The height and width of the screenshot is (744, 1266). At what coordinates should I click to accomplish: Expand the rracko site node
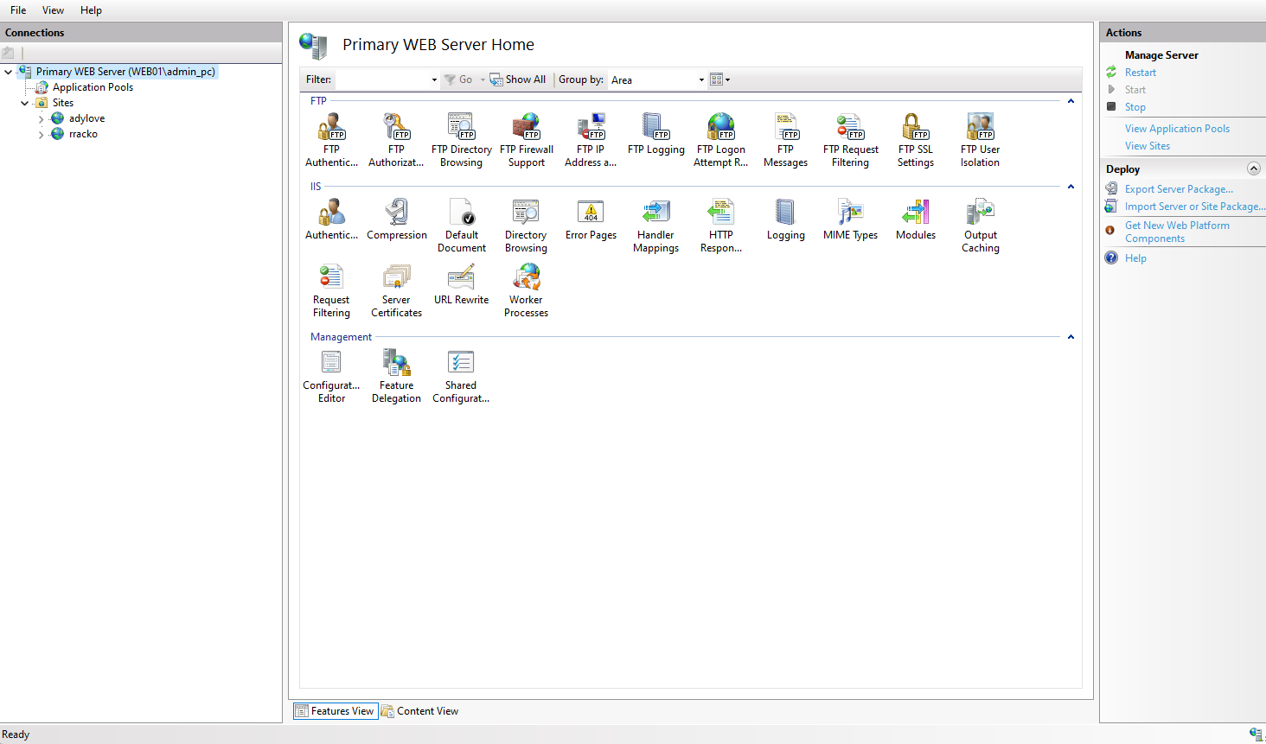coord(42,135)
